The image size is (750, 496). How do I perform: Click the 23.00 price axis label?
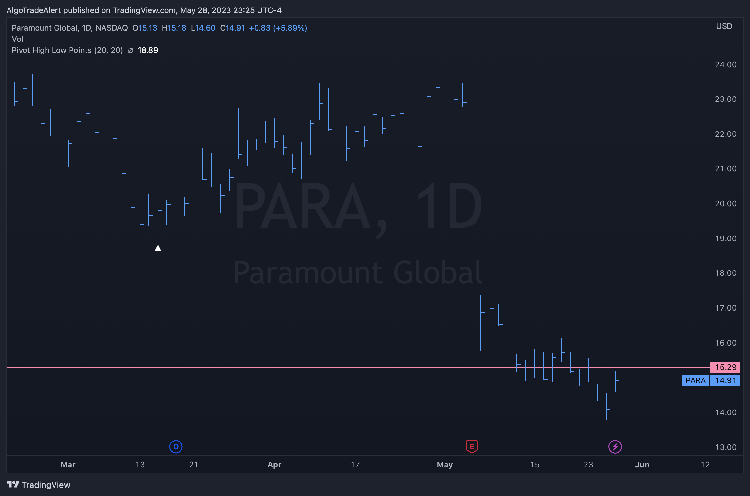(x=726, y=99)
